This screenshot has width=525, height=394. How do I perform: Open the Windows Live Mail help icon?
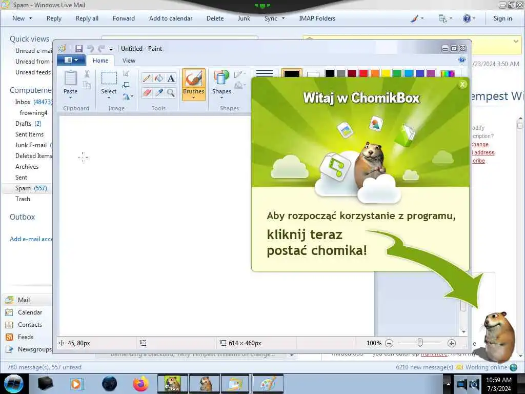467,18
